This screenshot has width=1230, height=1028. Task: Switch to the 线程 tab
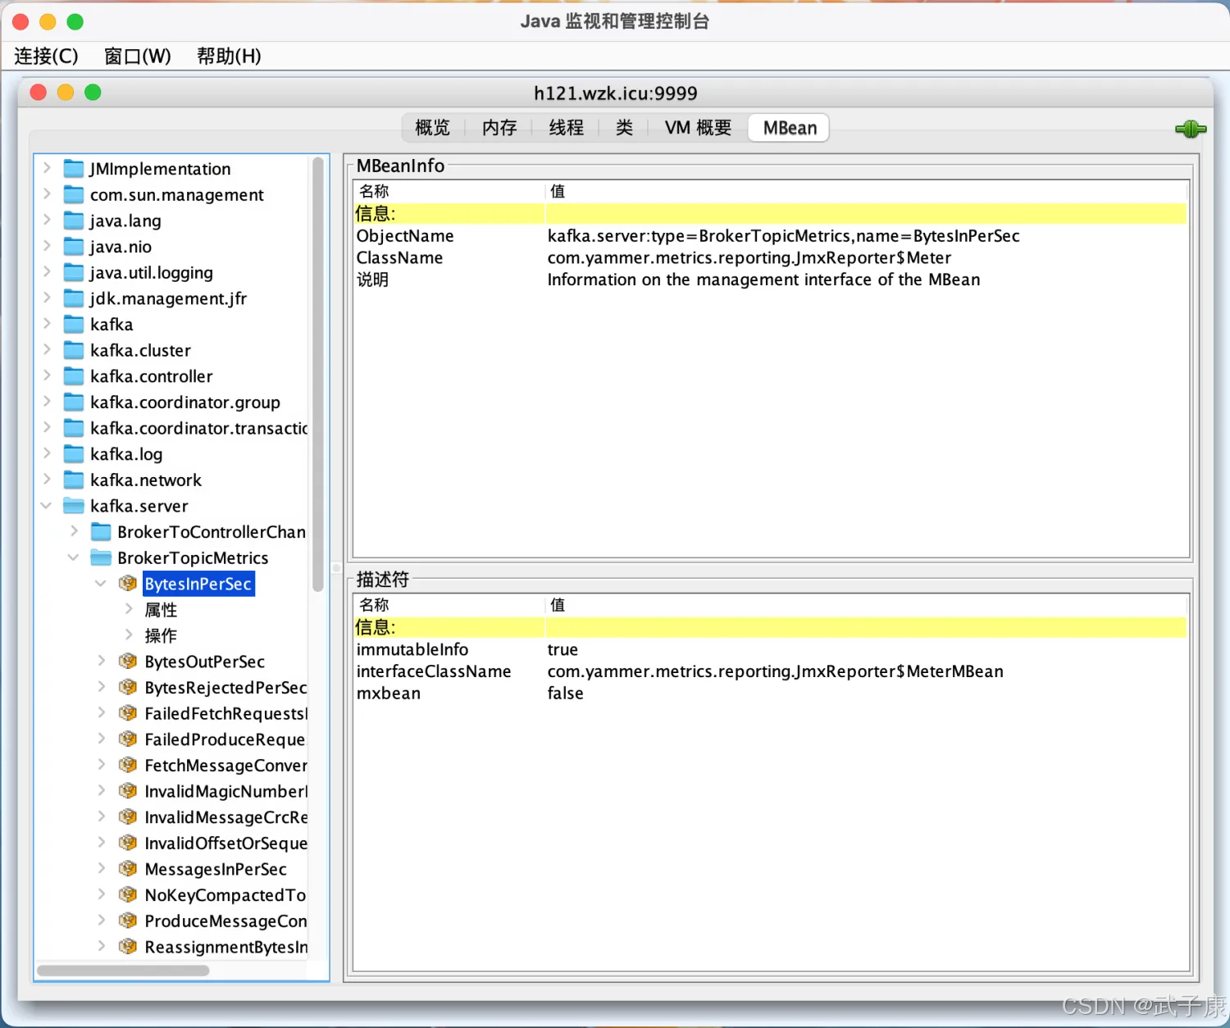(x=567, y=128)
